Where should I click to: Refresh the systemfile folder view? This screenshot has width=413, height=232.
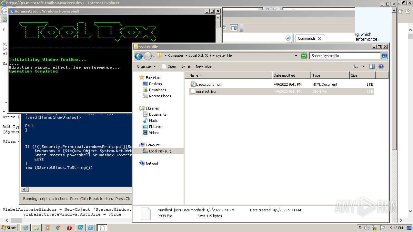pos(304,56)
